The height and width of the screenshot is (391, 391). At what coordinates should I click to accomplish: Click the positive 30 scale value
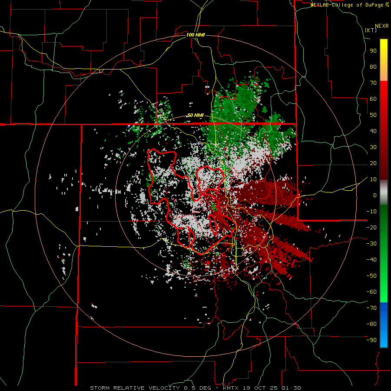(x=373, y=147)
